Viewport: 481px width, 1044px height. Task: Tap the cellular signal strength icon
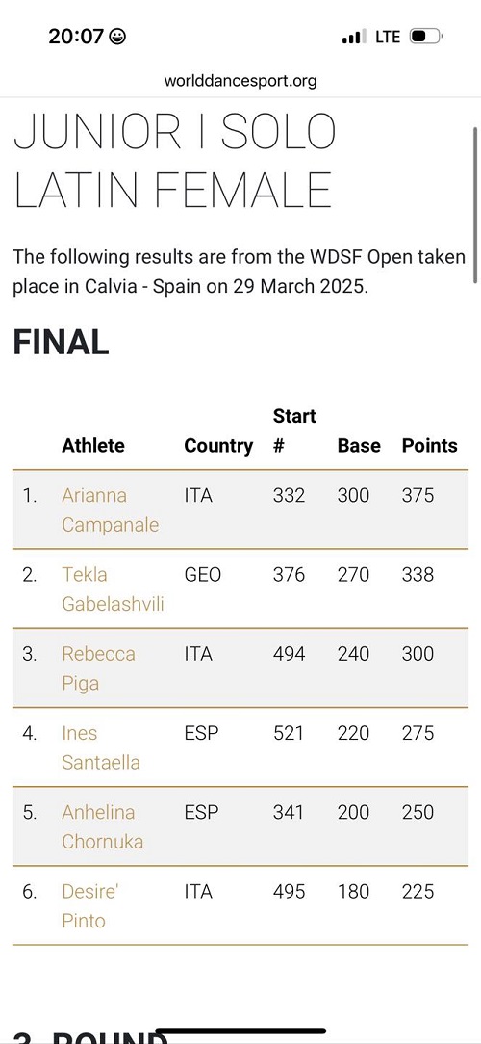click(353, 37)
